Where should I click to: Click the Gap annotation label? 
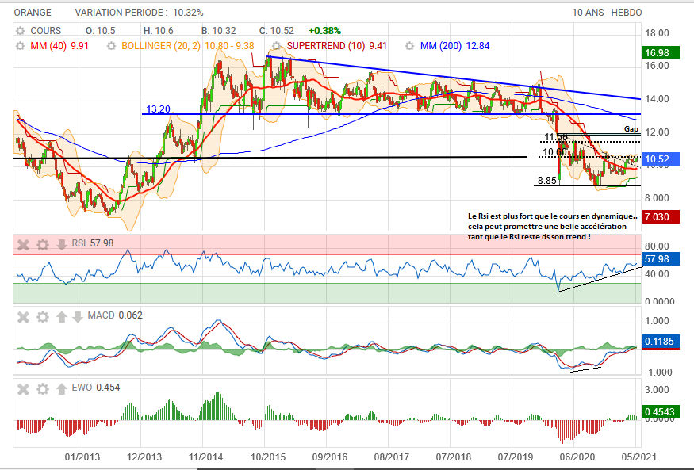click(631, 129)
